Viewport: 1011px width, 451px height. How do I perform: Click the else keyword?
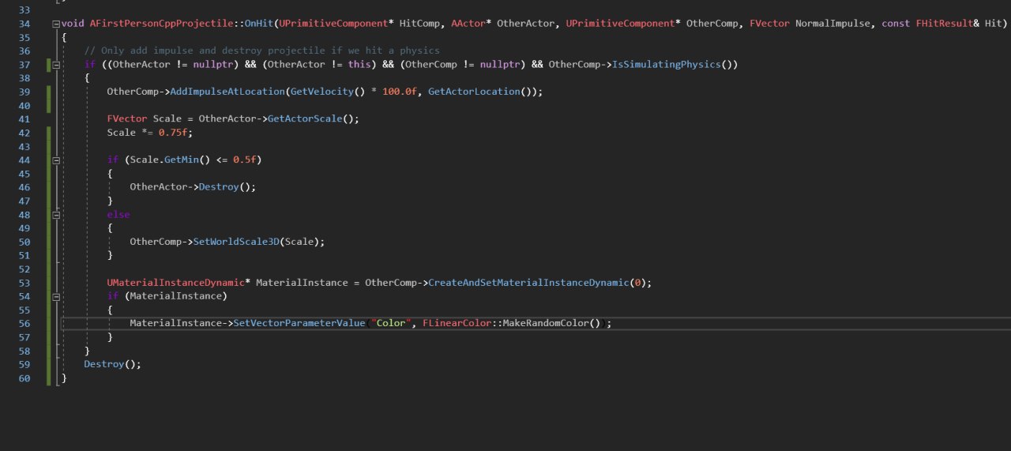(x=118, y=214)
